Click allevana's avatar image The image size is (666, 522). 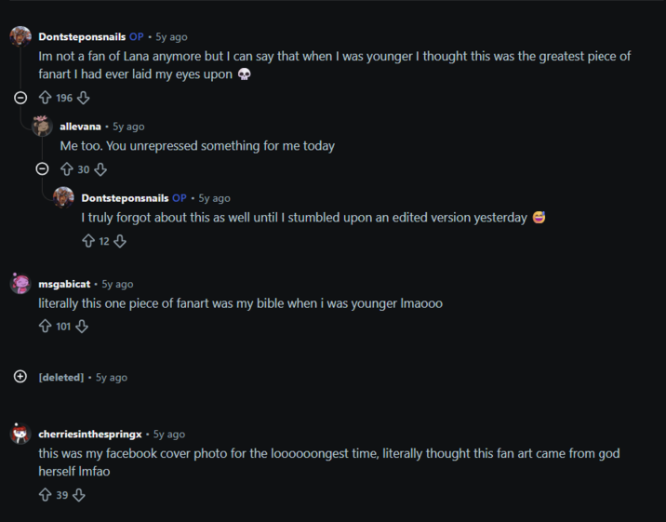click(42, 126)
